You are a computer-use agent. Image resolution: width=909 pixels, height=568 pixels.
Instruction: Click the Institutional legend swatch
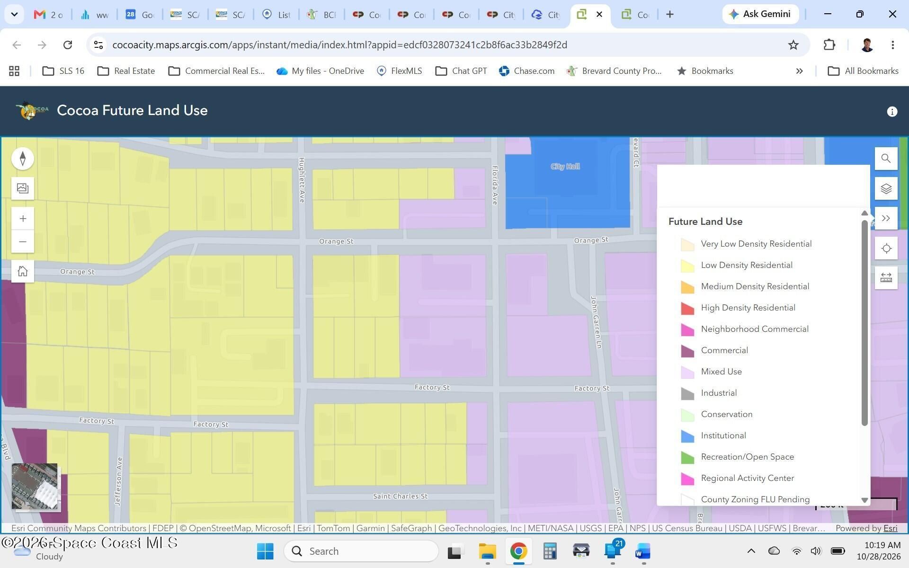(x=687, y=436)
